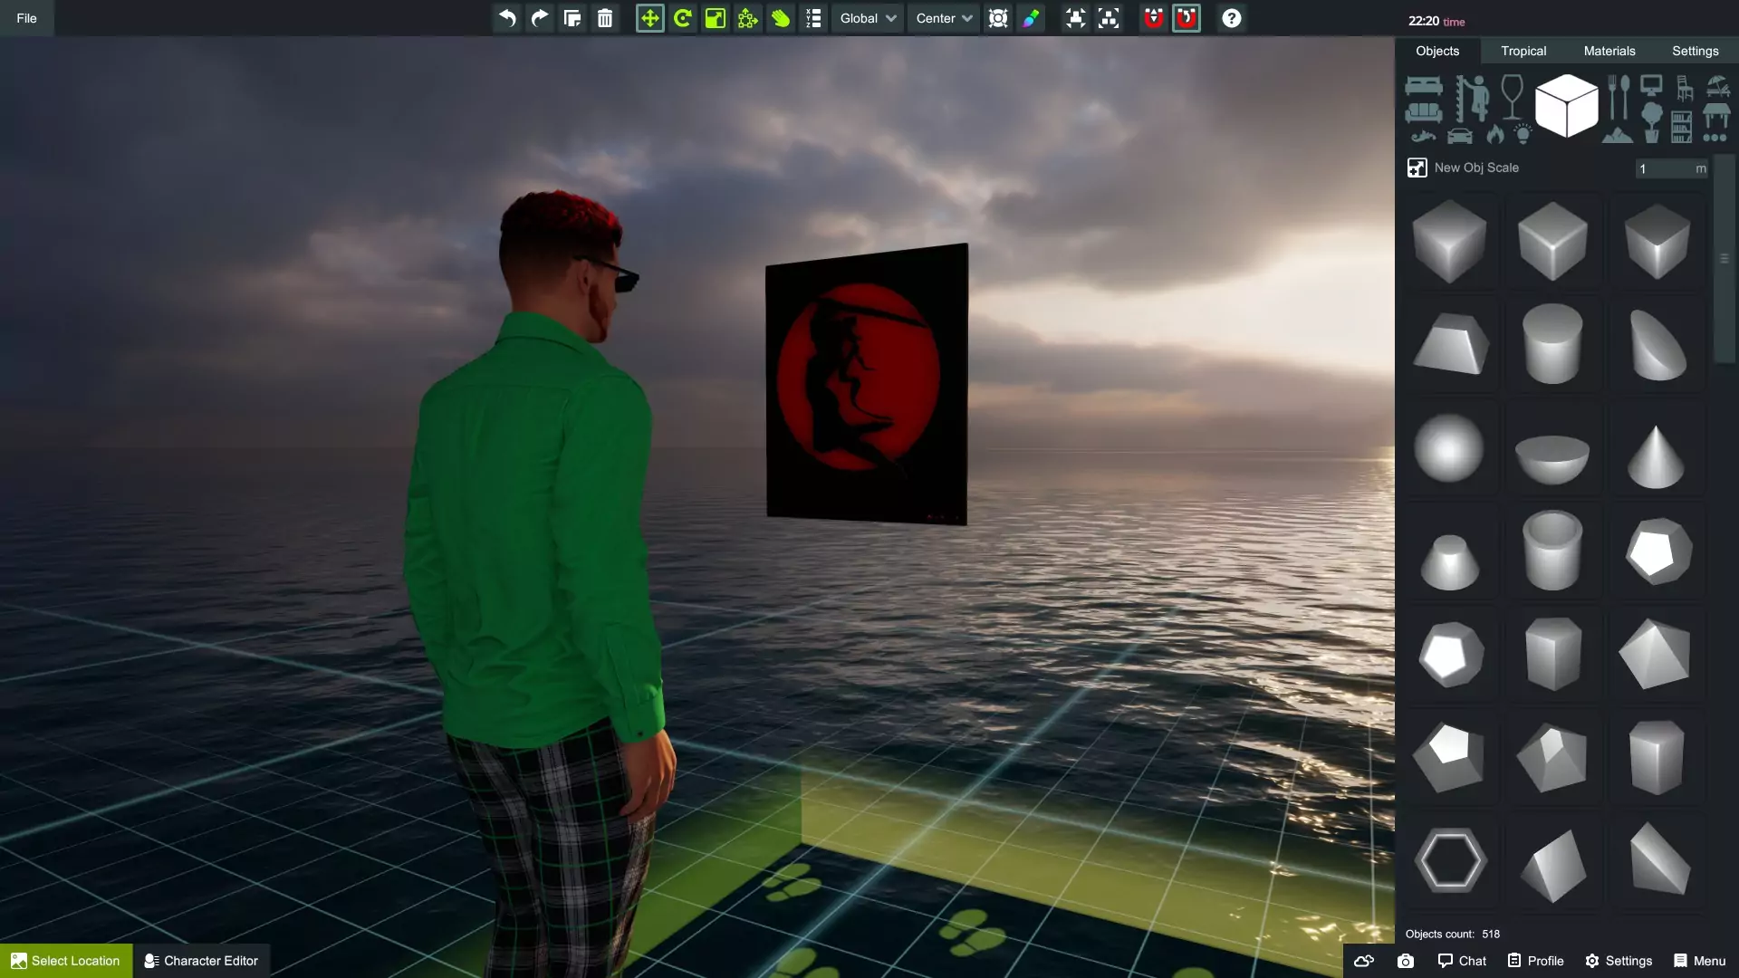This screenshot has width=1739, height=978.
Task: Click the Select Location button
Action: click(x=64, y=960)
